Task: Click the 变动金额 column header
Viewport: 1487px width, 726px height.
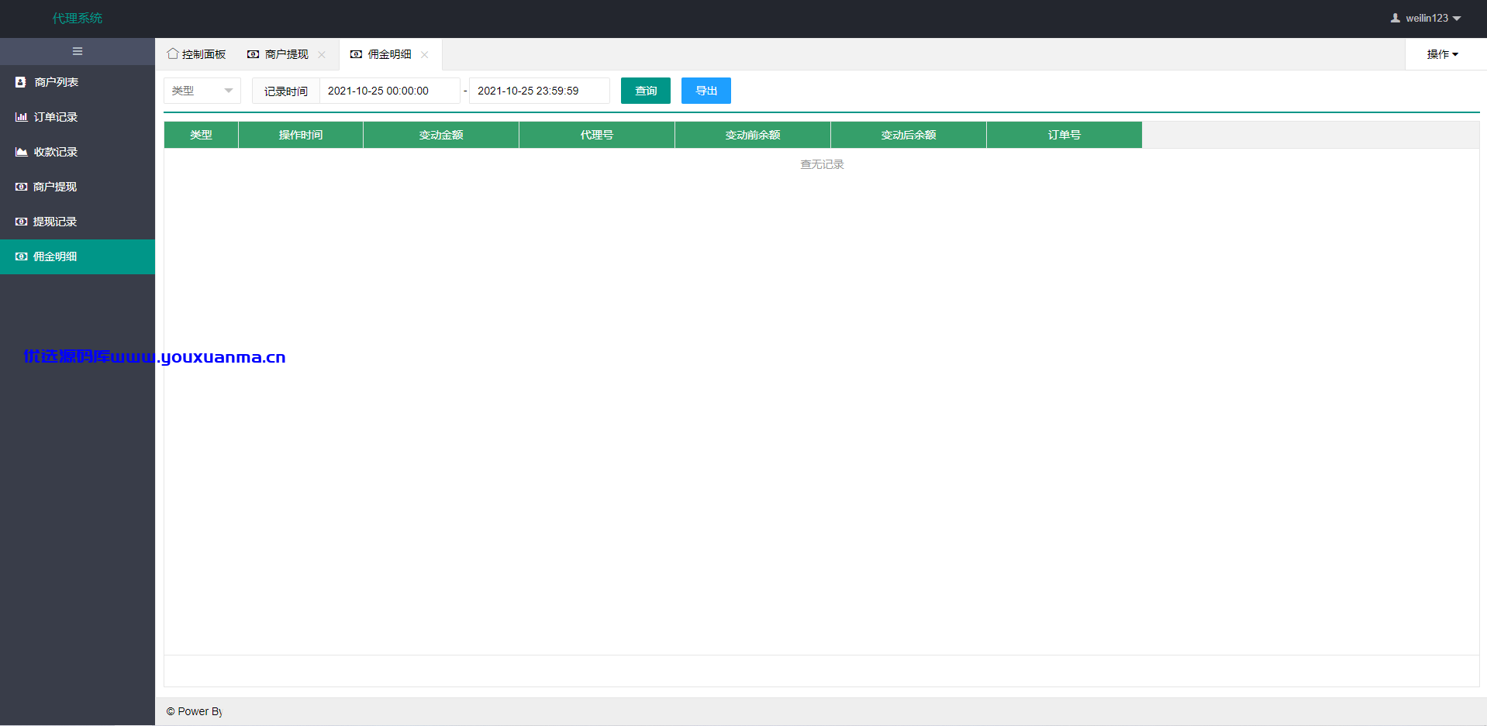Action: point(441,135)
